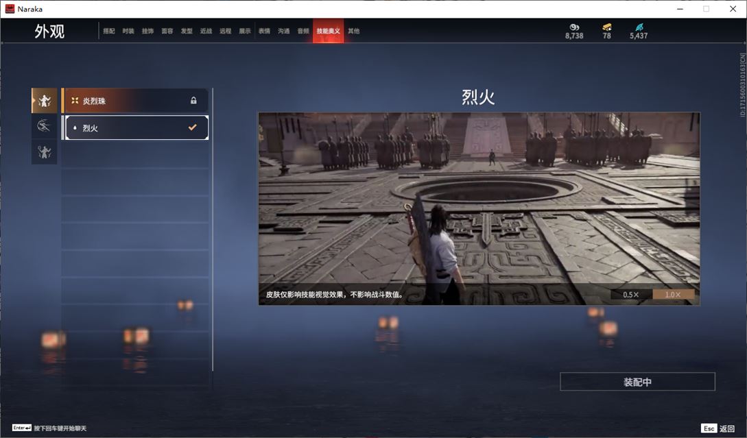This screenshot has height=438, width=747.
Task: Click the 烈火 title text
Action: point(478,97)
